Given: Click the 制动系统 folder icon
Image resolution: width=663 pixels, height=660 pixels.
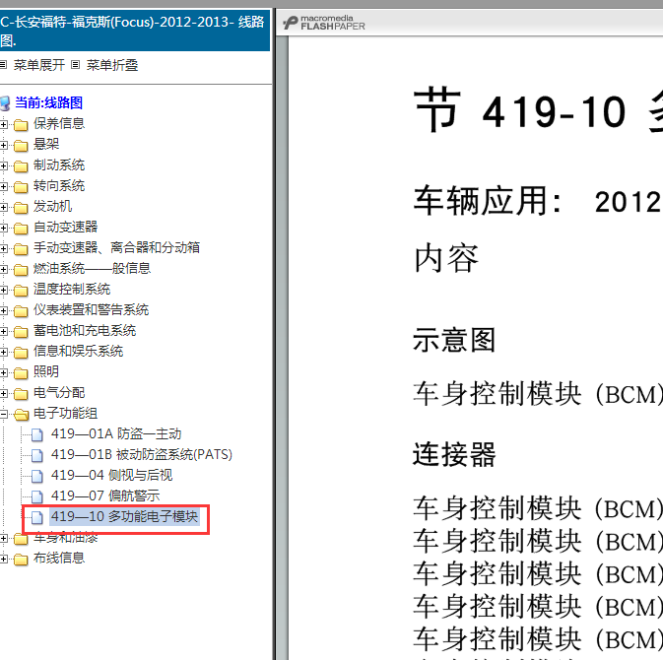Looking at the screenshot, I should (21, 166).
